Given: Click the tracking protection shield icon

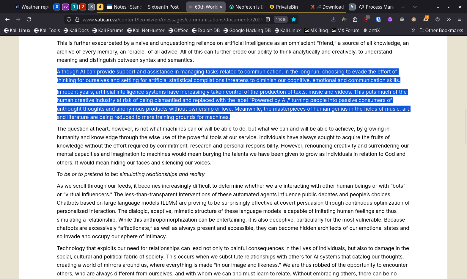Looking at the screenshot, I should pos(69,19).
